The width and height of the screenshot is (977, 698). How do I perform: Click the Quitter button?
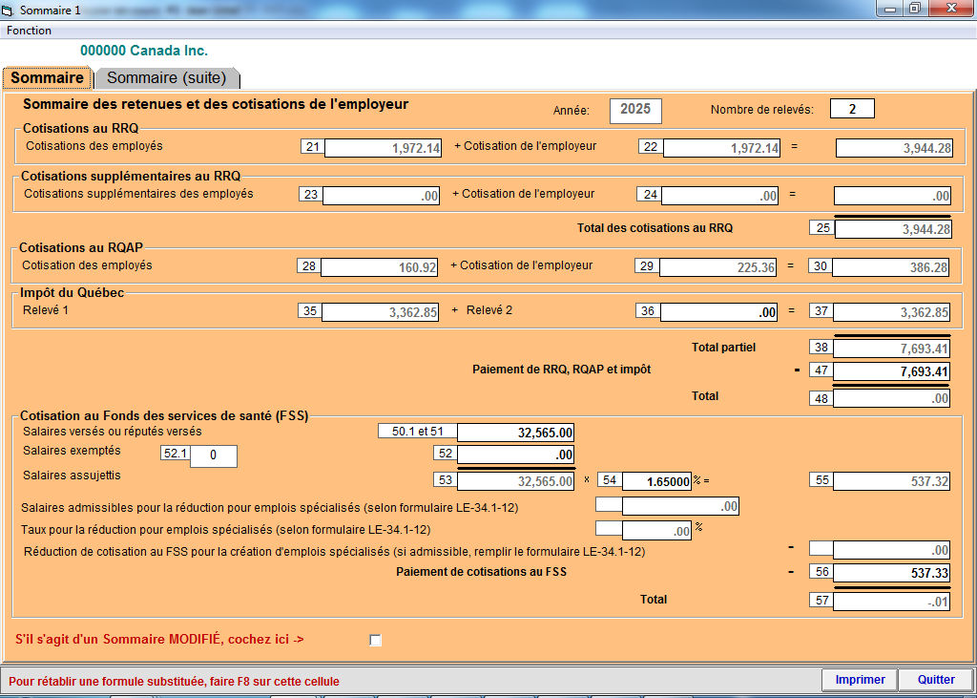click(x=935, y=680)
